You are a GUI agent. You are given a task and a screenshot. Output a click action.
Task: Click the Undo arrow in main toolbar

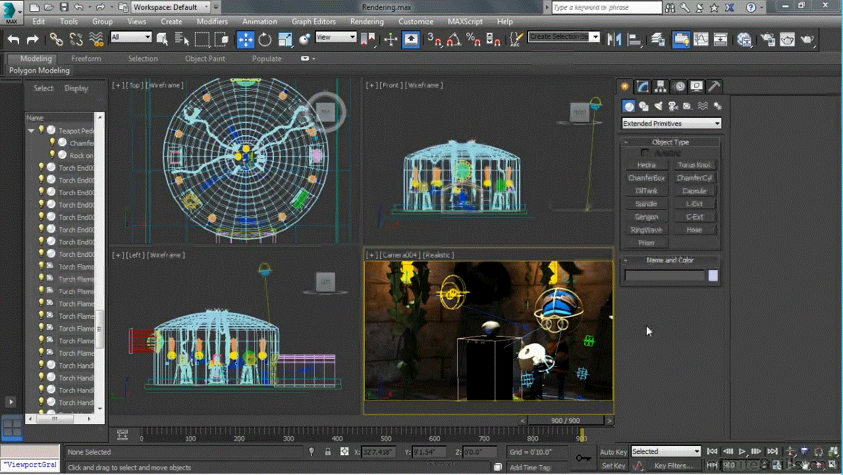(13, 40)
